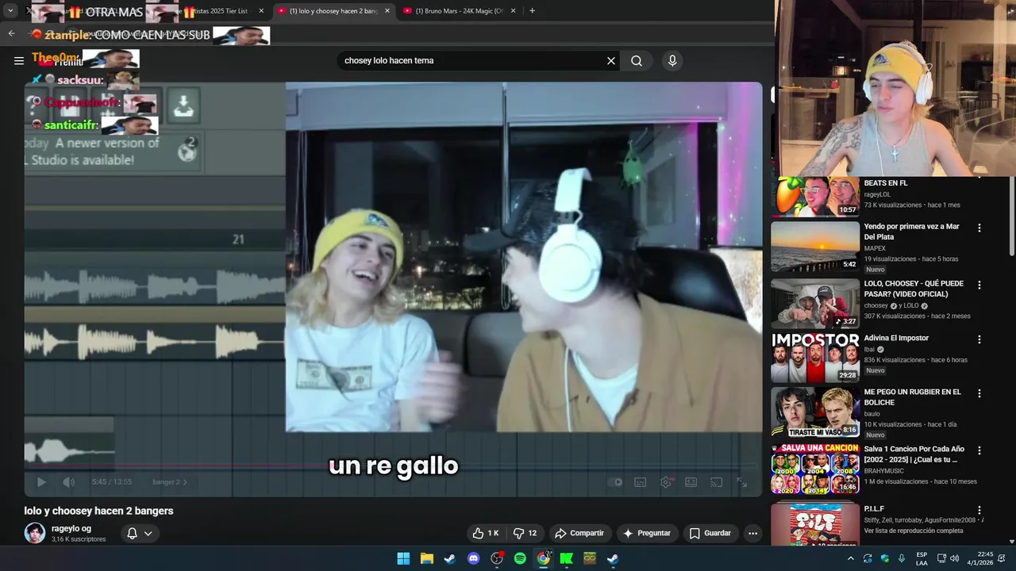Play the video with the play button
The height and width of the screenshot is (571, 1016).
(x=41, y=481)
